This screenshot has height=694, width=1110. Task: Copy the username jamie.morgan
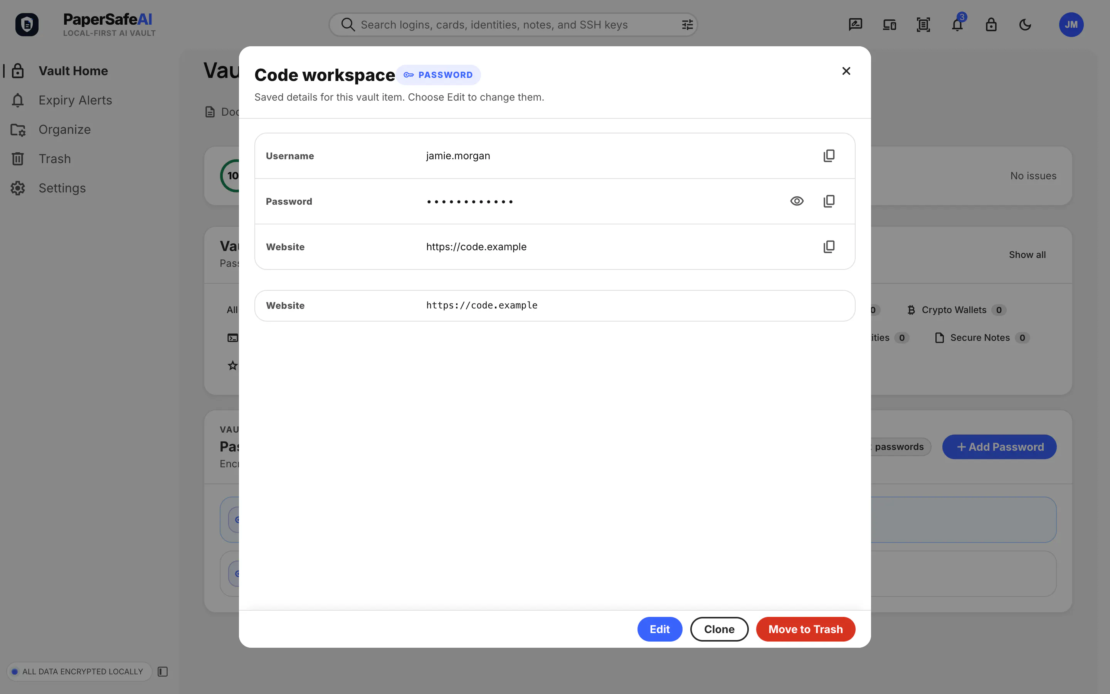pyautogui.click(x=829, y=156)
